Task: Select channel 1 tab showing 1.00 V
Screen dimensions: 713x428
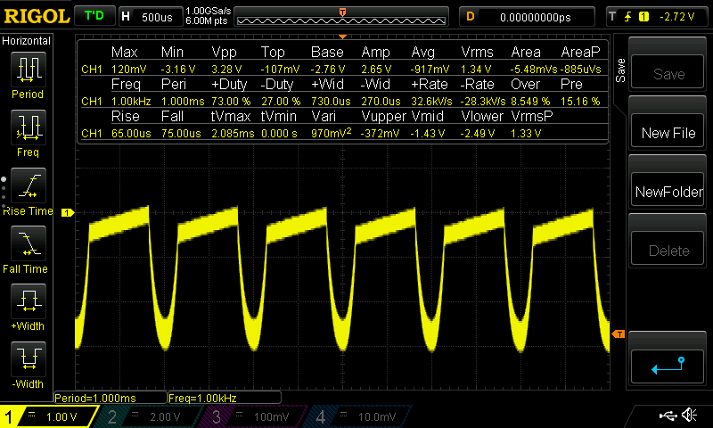Action: (x=49, y=416)
